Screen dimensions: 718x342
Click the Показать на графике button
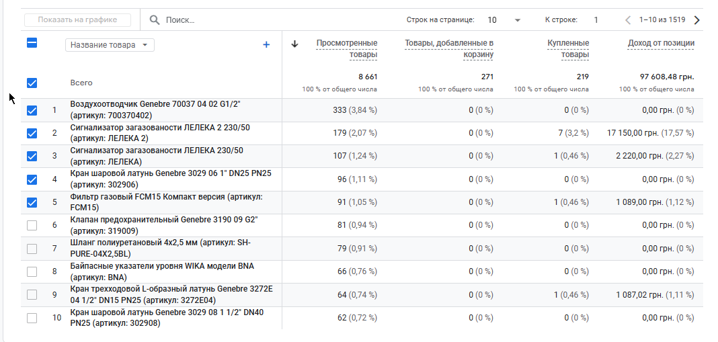(77, 20)
